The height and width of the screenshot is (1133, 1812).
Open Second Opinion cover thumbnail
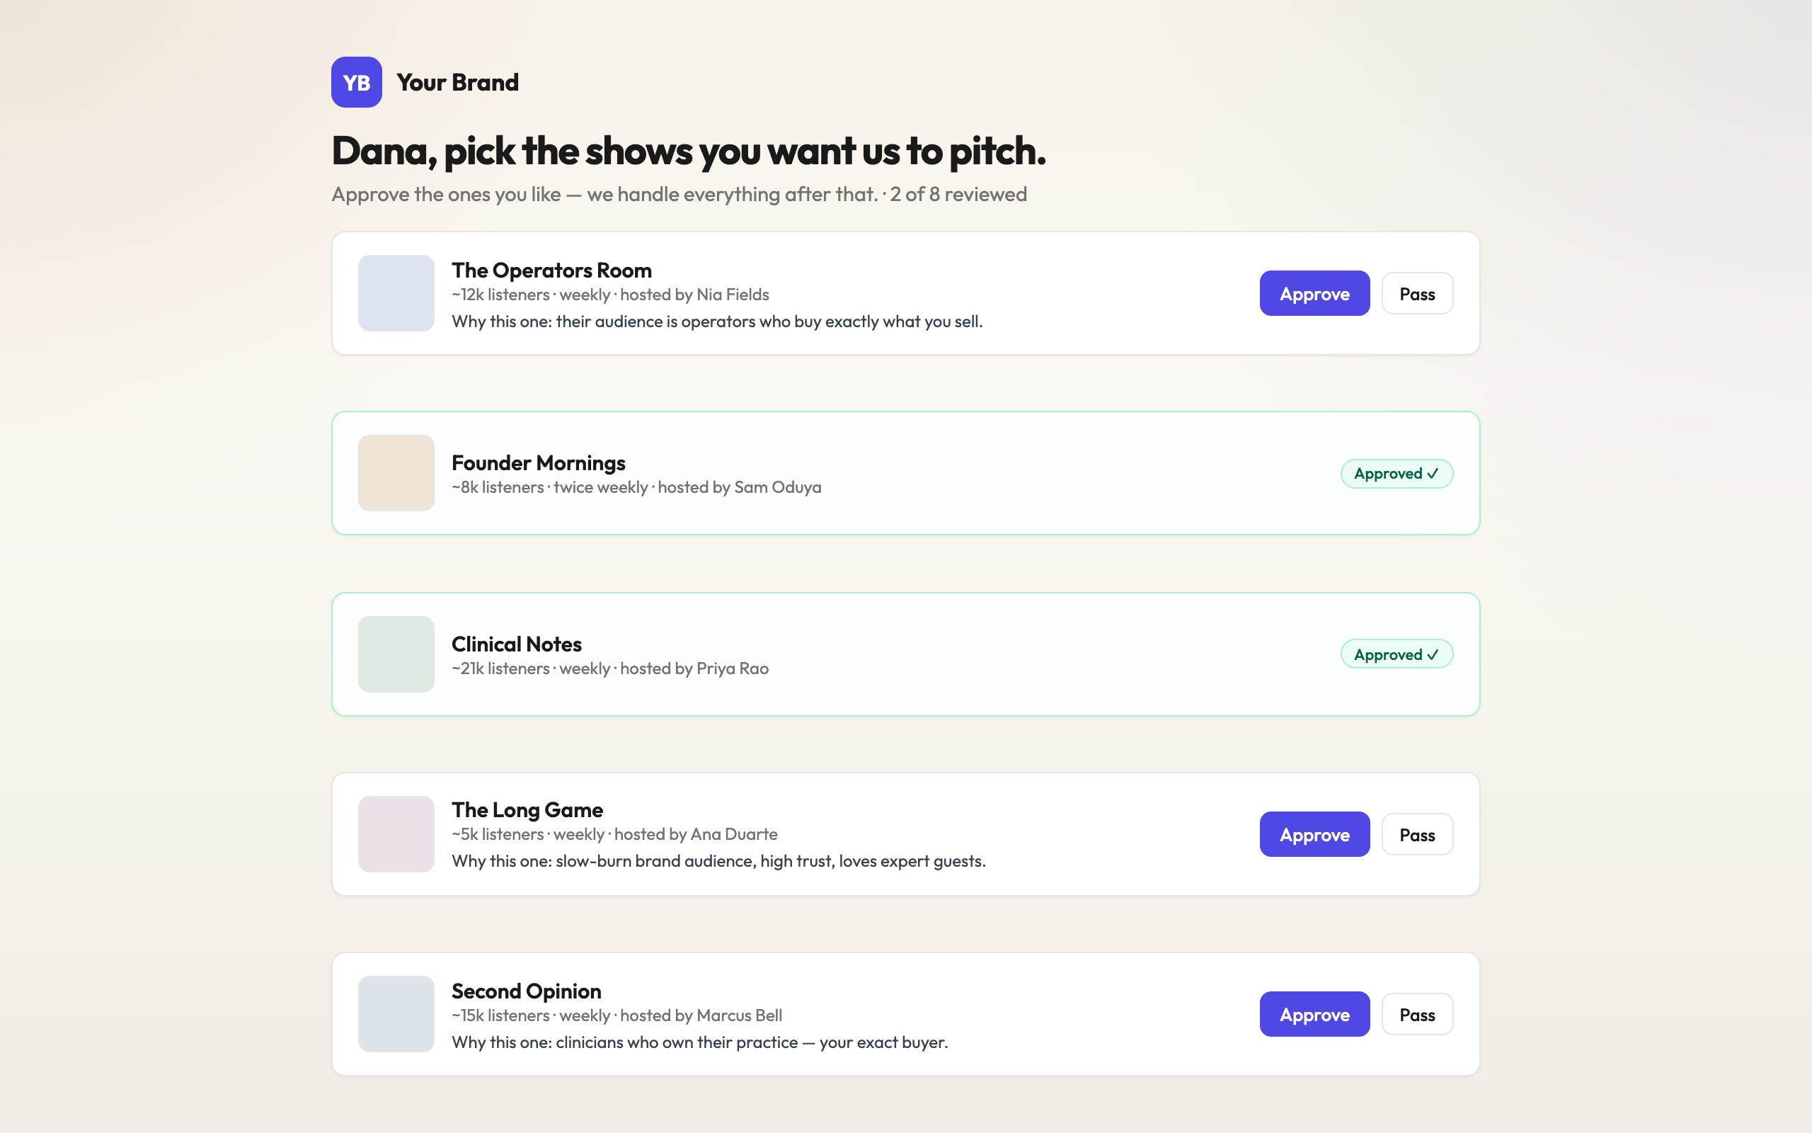tap(396, 1014)
